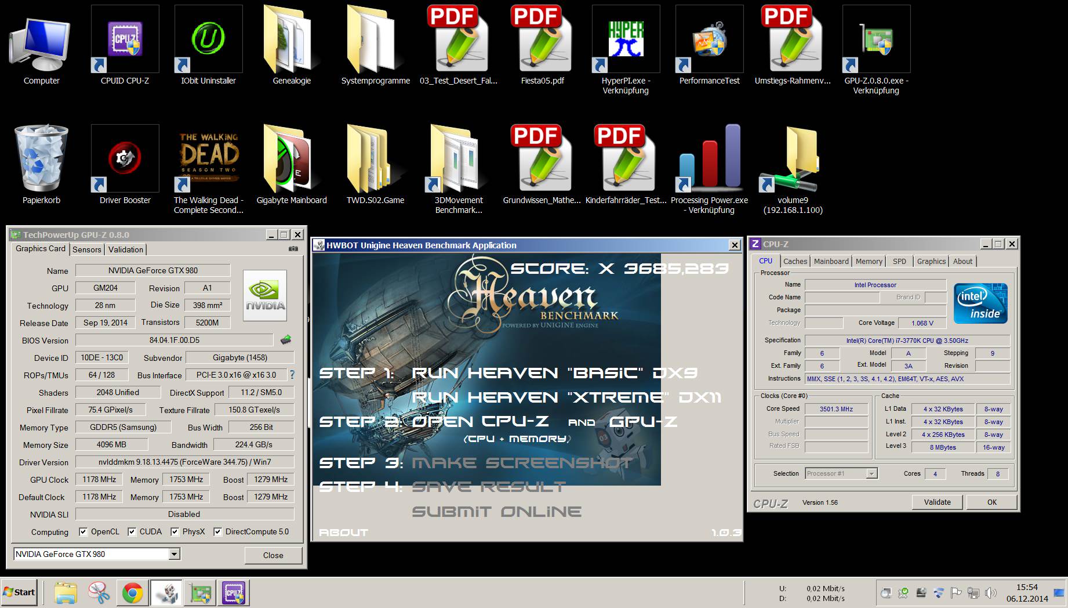Expand the Processor #1 selection dropdown
This screenshot has height=608, width=1068.
coord(871,473)
